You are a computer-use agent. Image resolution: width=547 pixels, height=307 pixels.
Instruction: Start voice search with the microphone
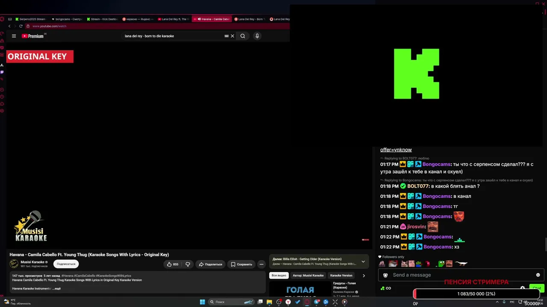point(257,36)
